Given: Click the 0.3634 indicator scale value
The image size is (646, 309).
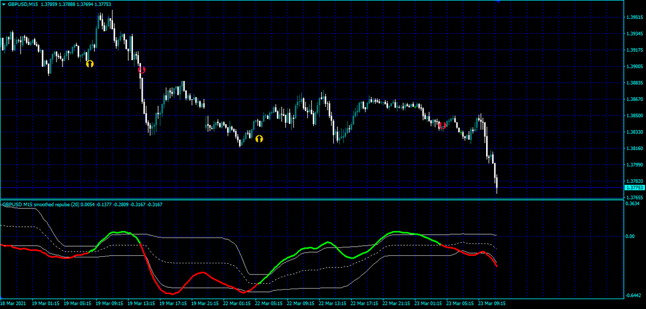Looking at the screenshot, I should 633,204.
